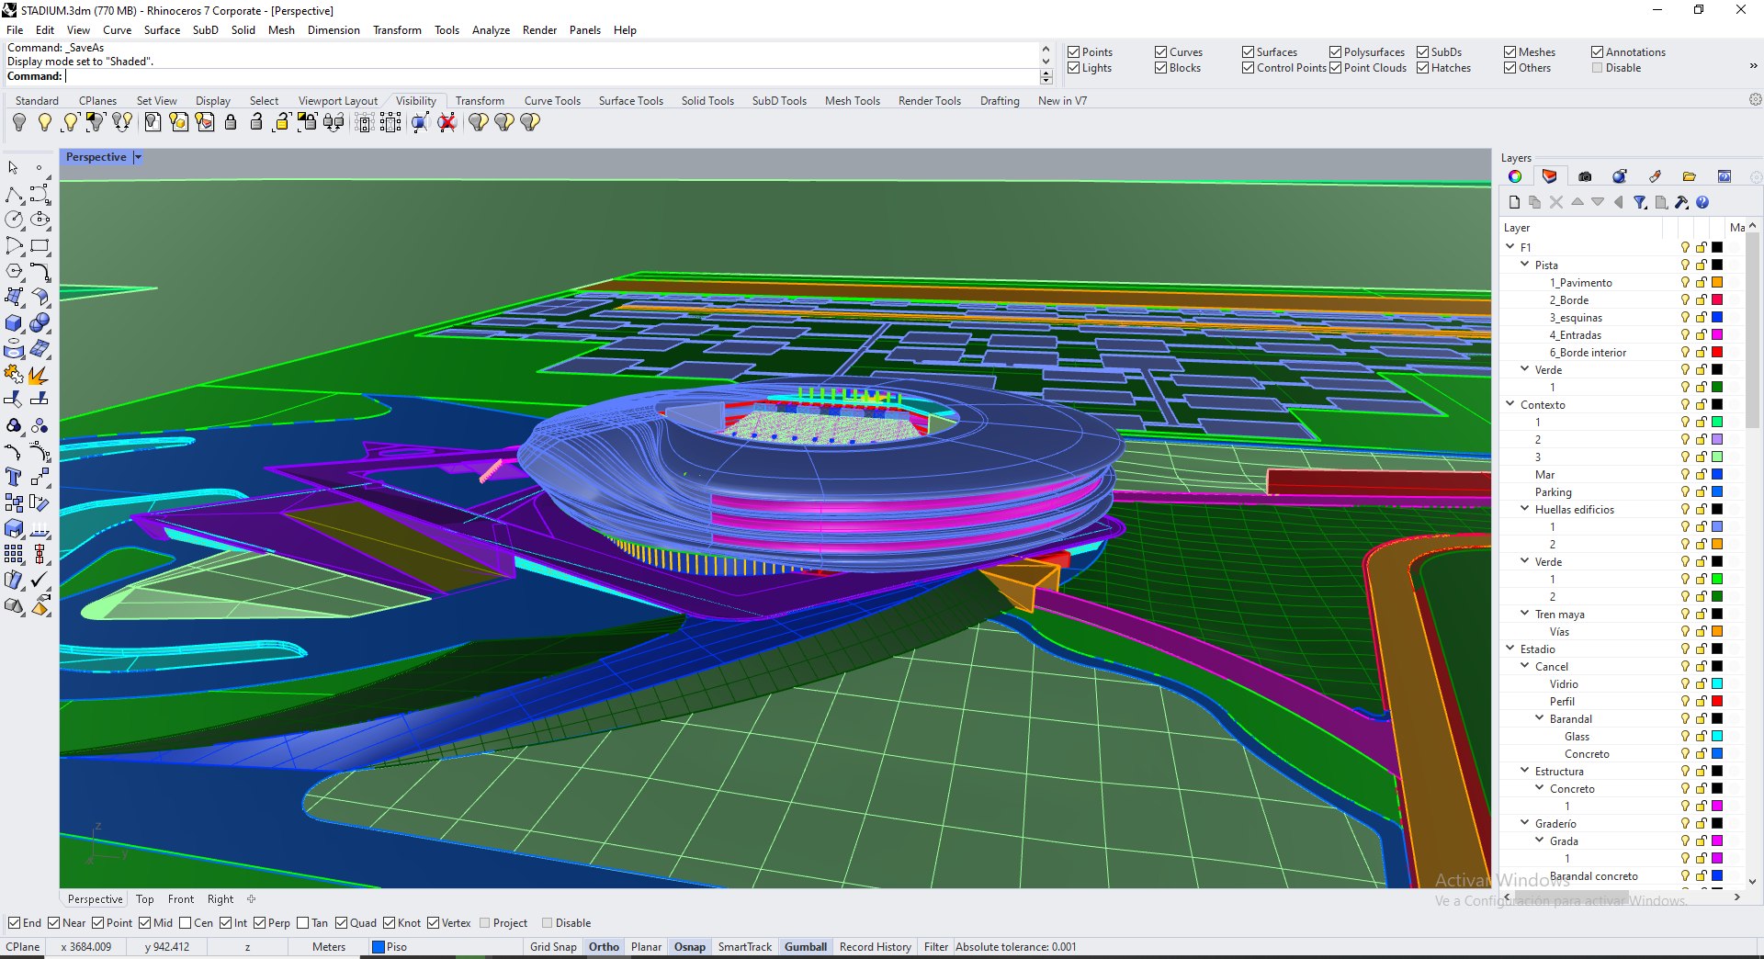The image size is (1764, 959).
Task: Click the Layers panel Tools hammer icon
Action: 1681,202
